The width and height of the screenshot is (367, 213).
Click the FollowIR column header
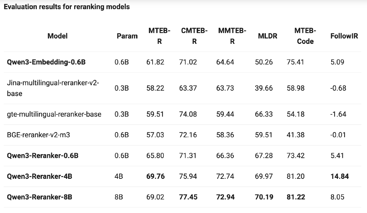(344, 36)
